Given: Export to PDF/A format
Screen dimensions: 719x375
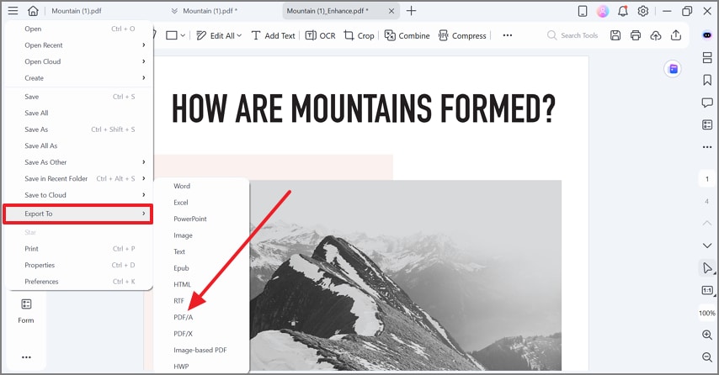Looking at the screenshot, I should [202, 317].
